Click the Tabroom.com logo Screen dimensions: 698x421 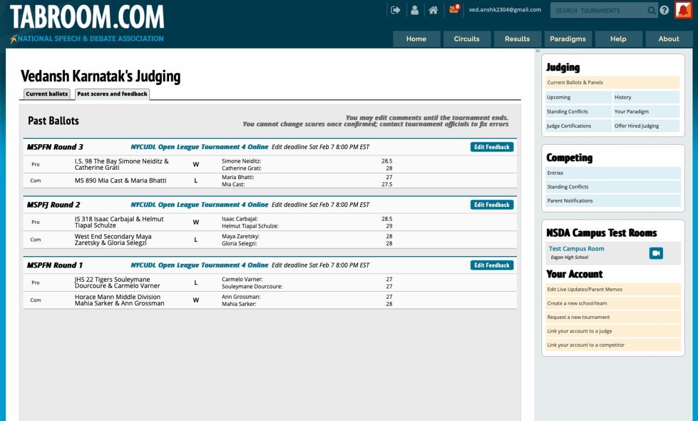87,18
